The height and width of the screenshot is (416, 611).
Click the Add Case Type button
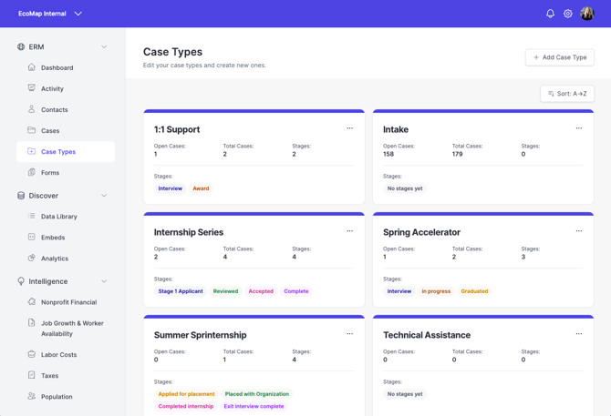point(560,57)
